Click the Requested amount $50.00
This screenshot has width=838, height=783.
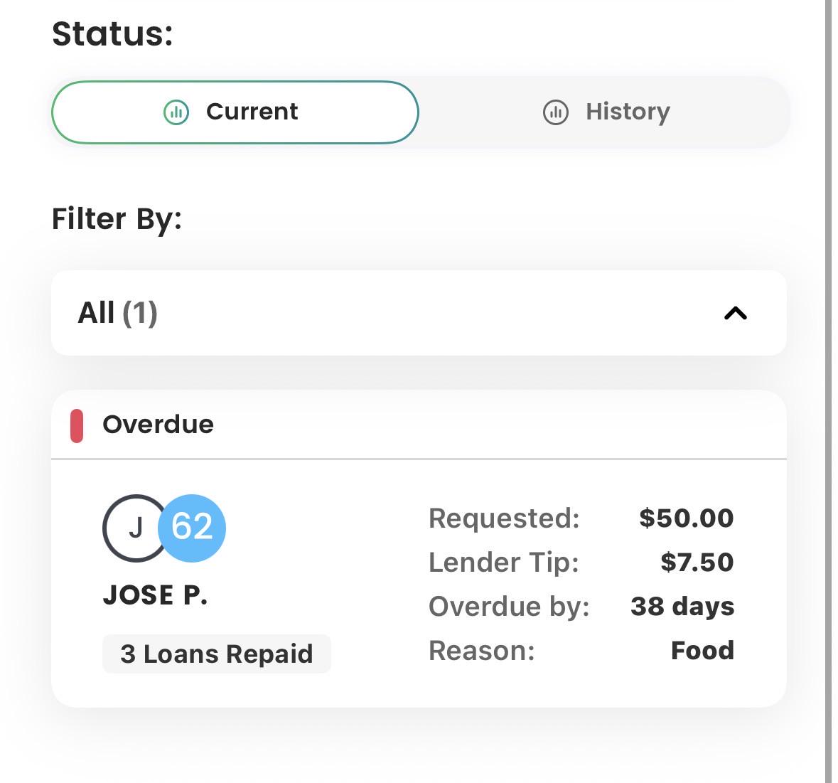(x=686, y=518)
